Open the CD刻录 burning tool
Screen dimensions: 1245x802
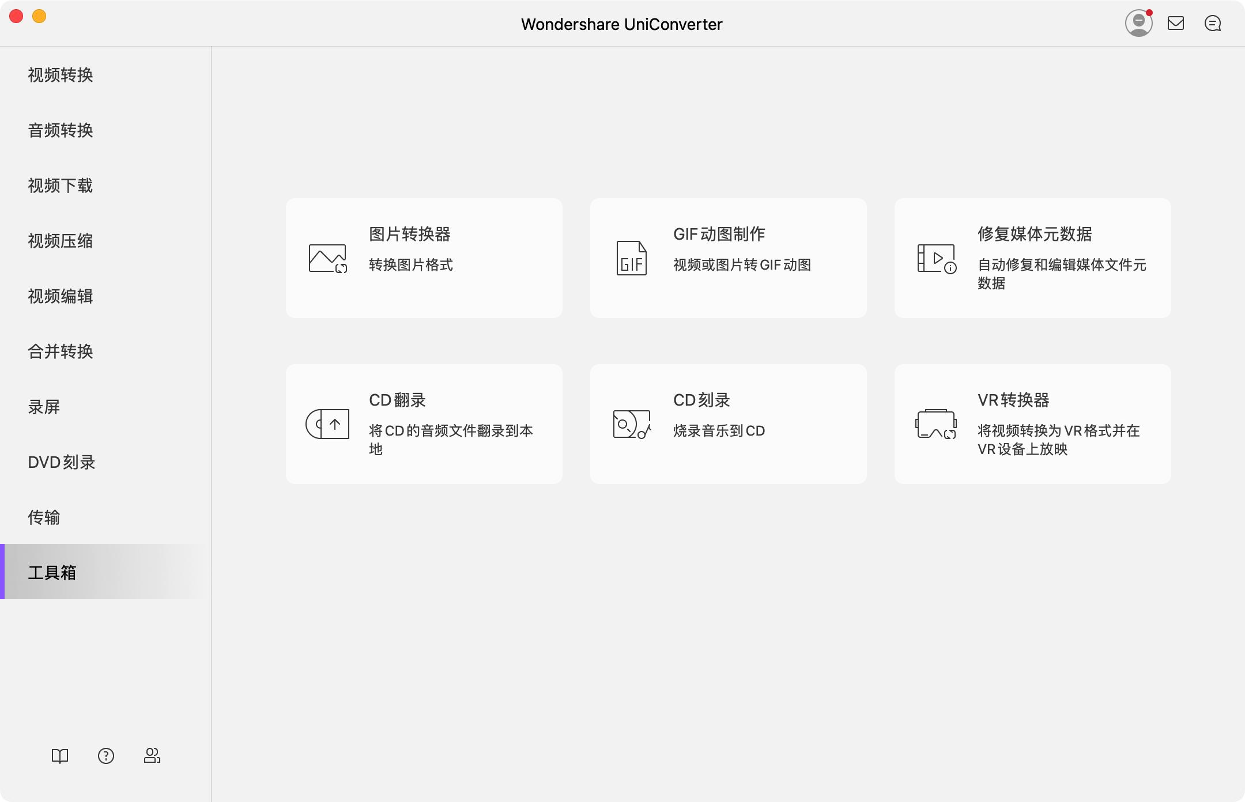coord(729,423)
